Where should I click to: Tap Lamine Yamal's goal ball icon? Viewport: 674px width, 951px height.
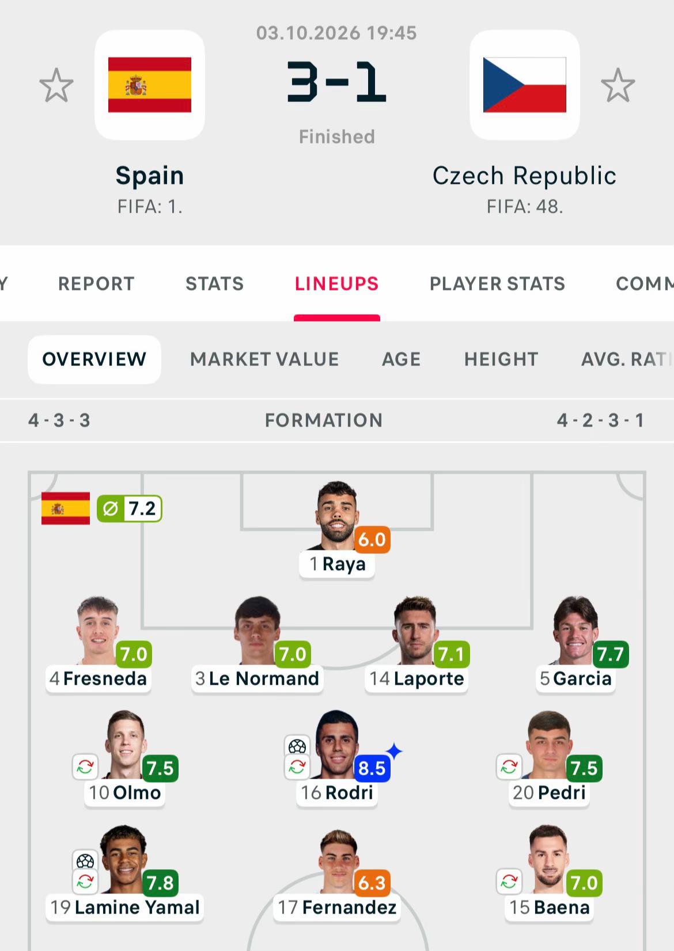coord(85,861)
